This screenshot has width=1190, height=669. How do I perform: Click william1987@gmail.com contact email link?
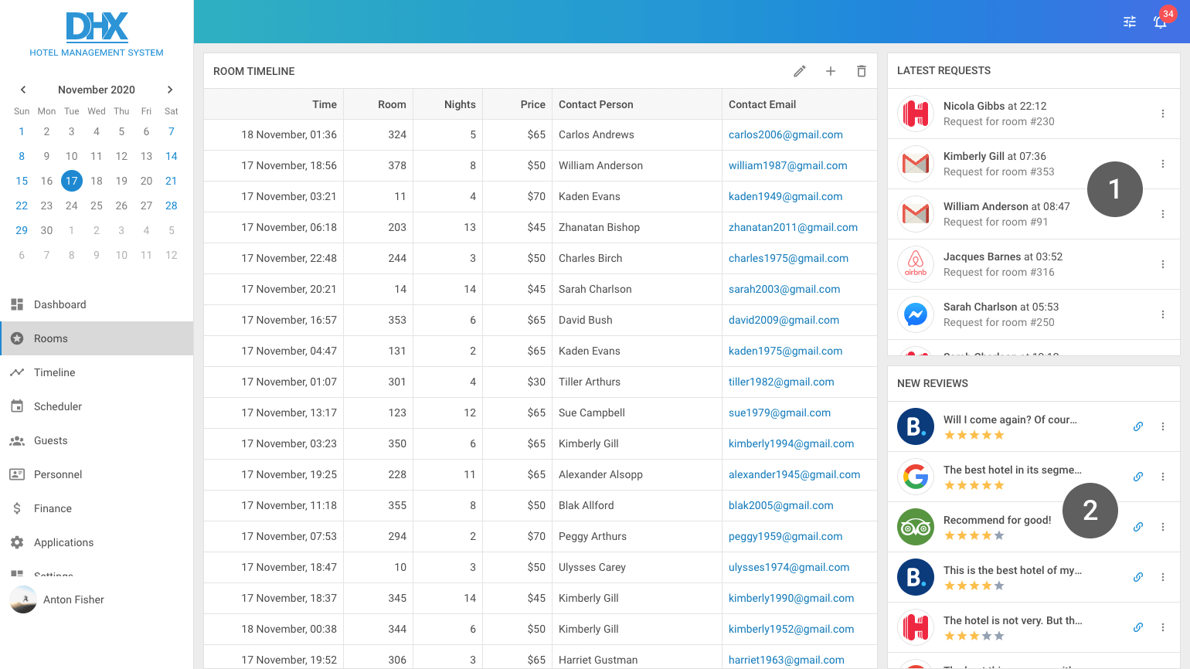click(x=787, y=165)
